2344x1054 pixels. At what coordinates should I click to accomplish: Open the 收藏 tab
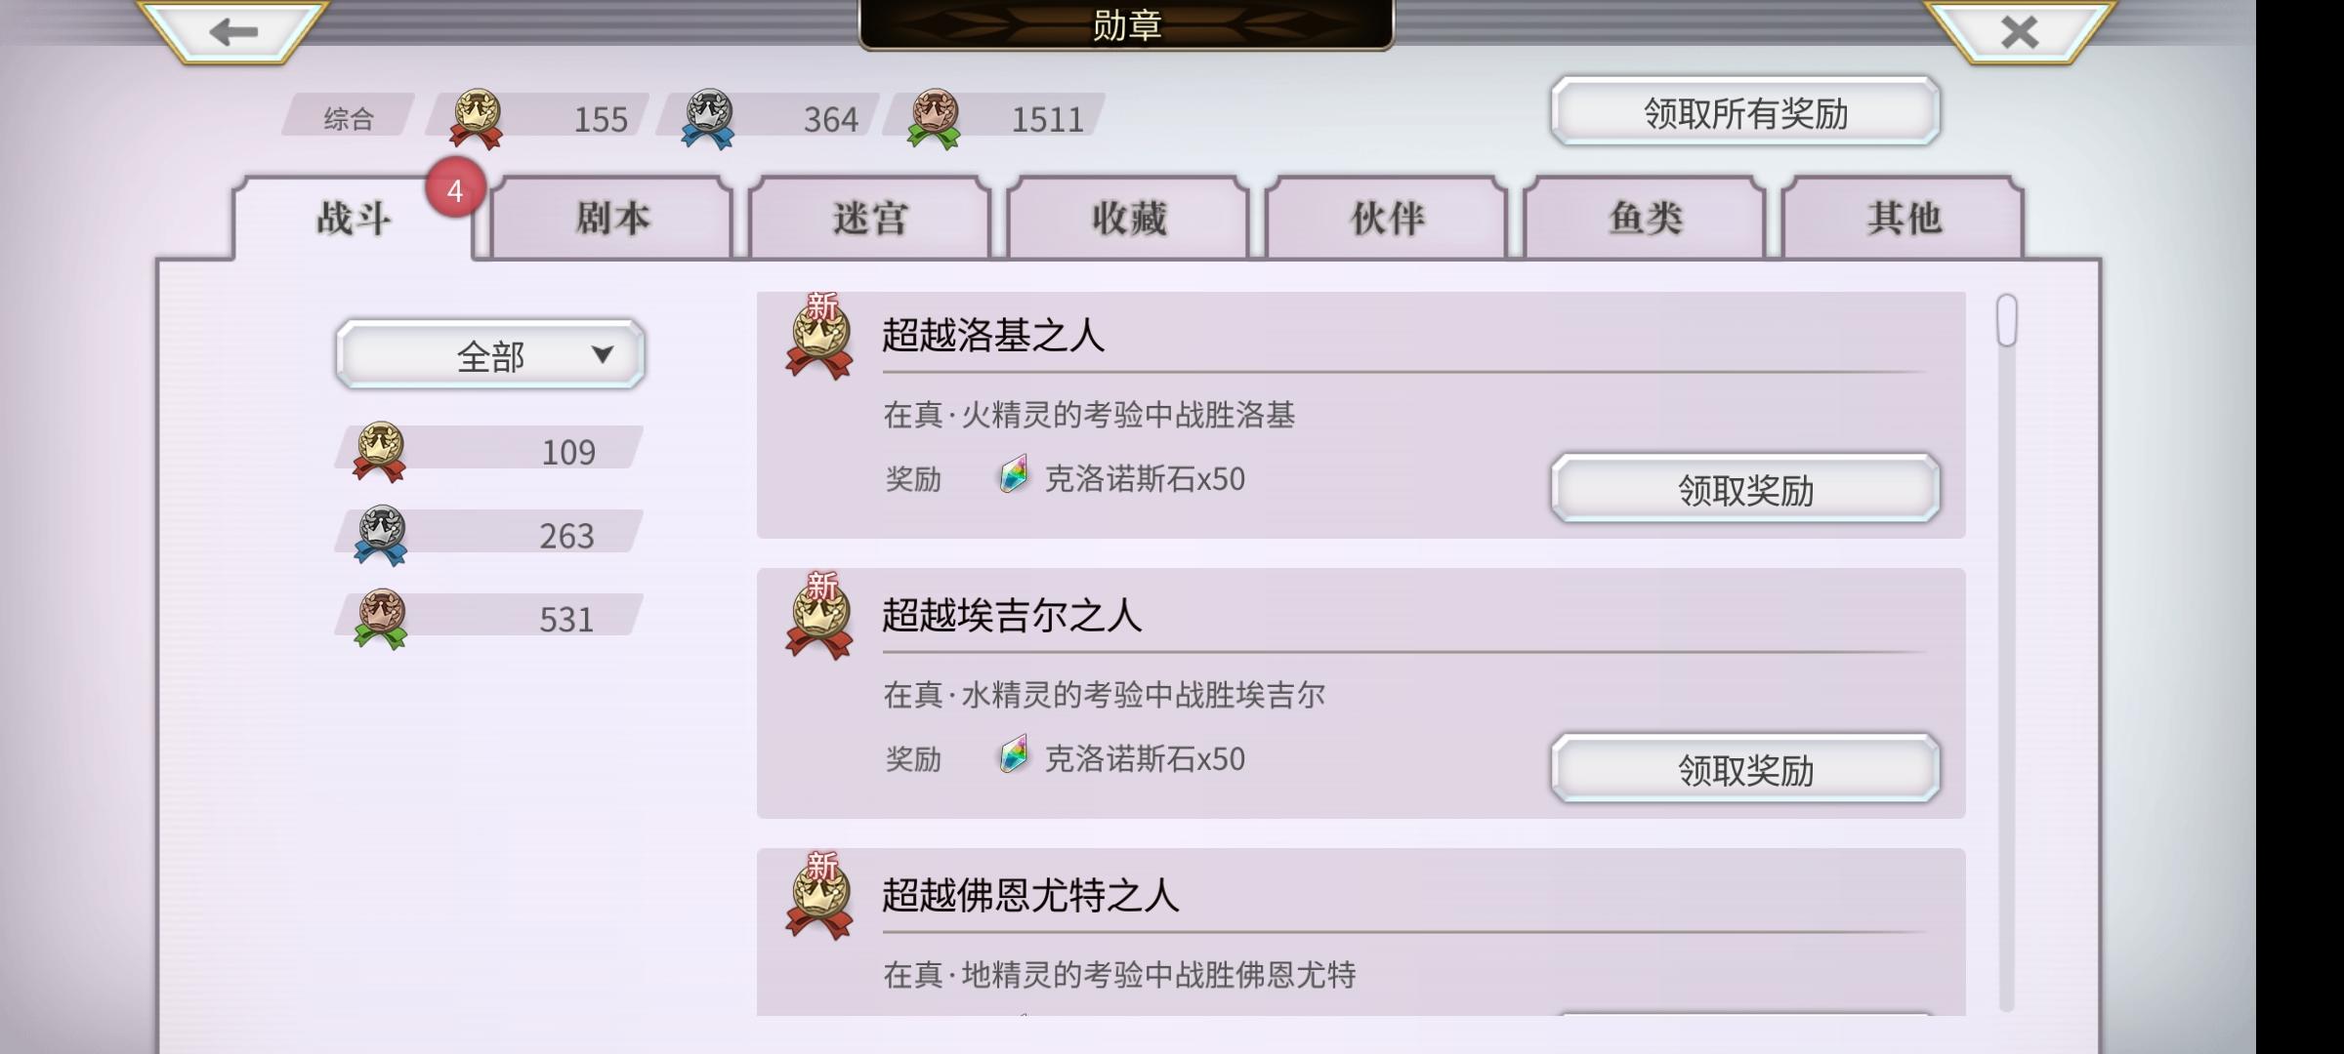pos(1128,218)
